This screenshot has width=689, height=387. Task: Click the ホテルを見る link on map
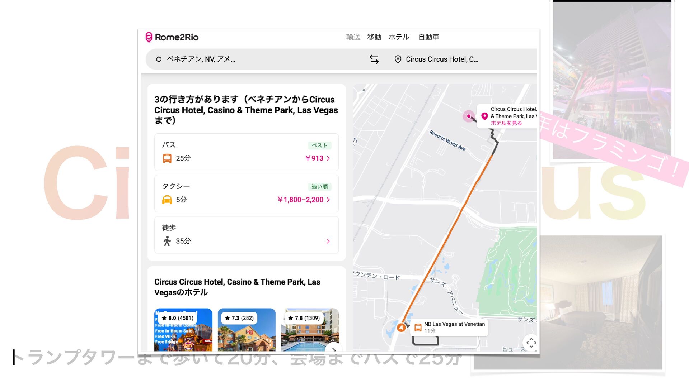[x=506, y=123]
